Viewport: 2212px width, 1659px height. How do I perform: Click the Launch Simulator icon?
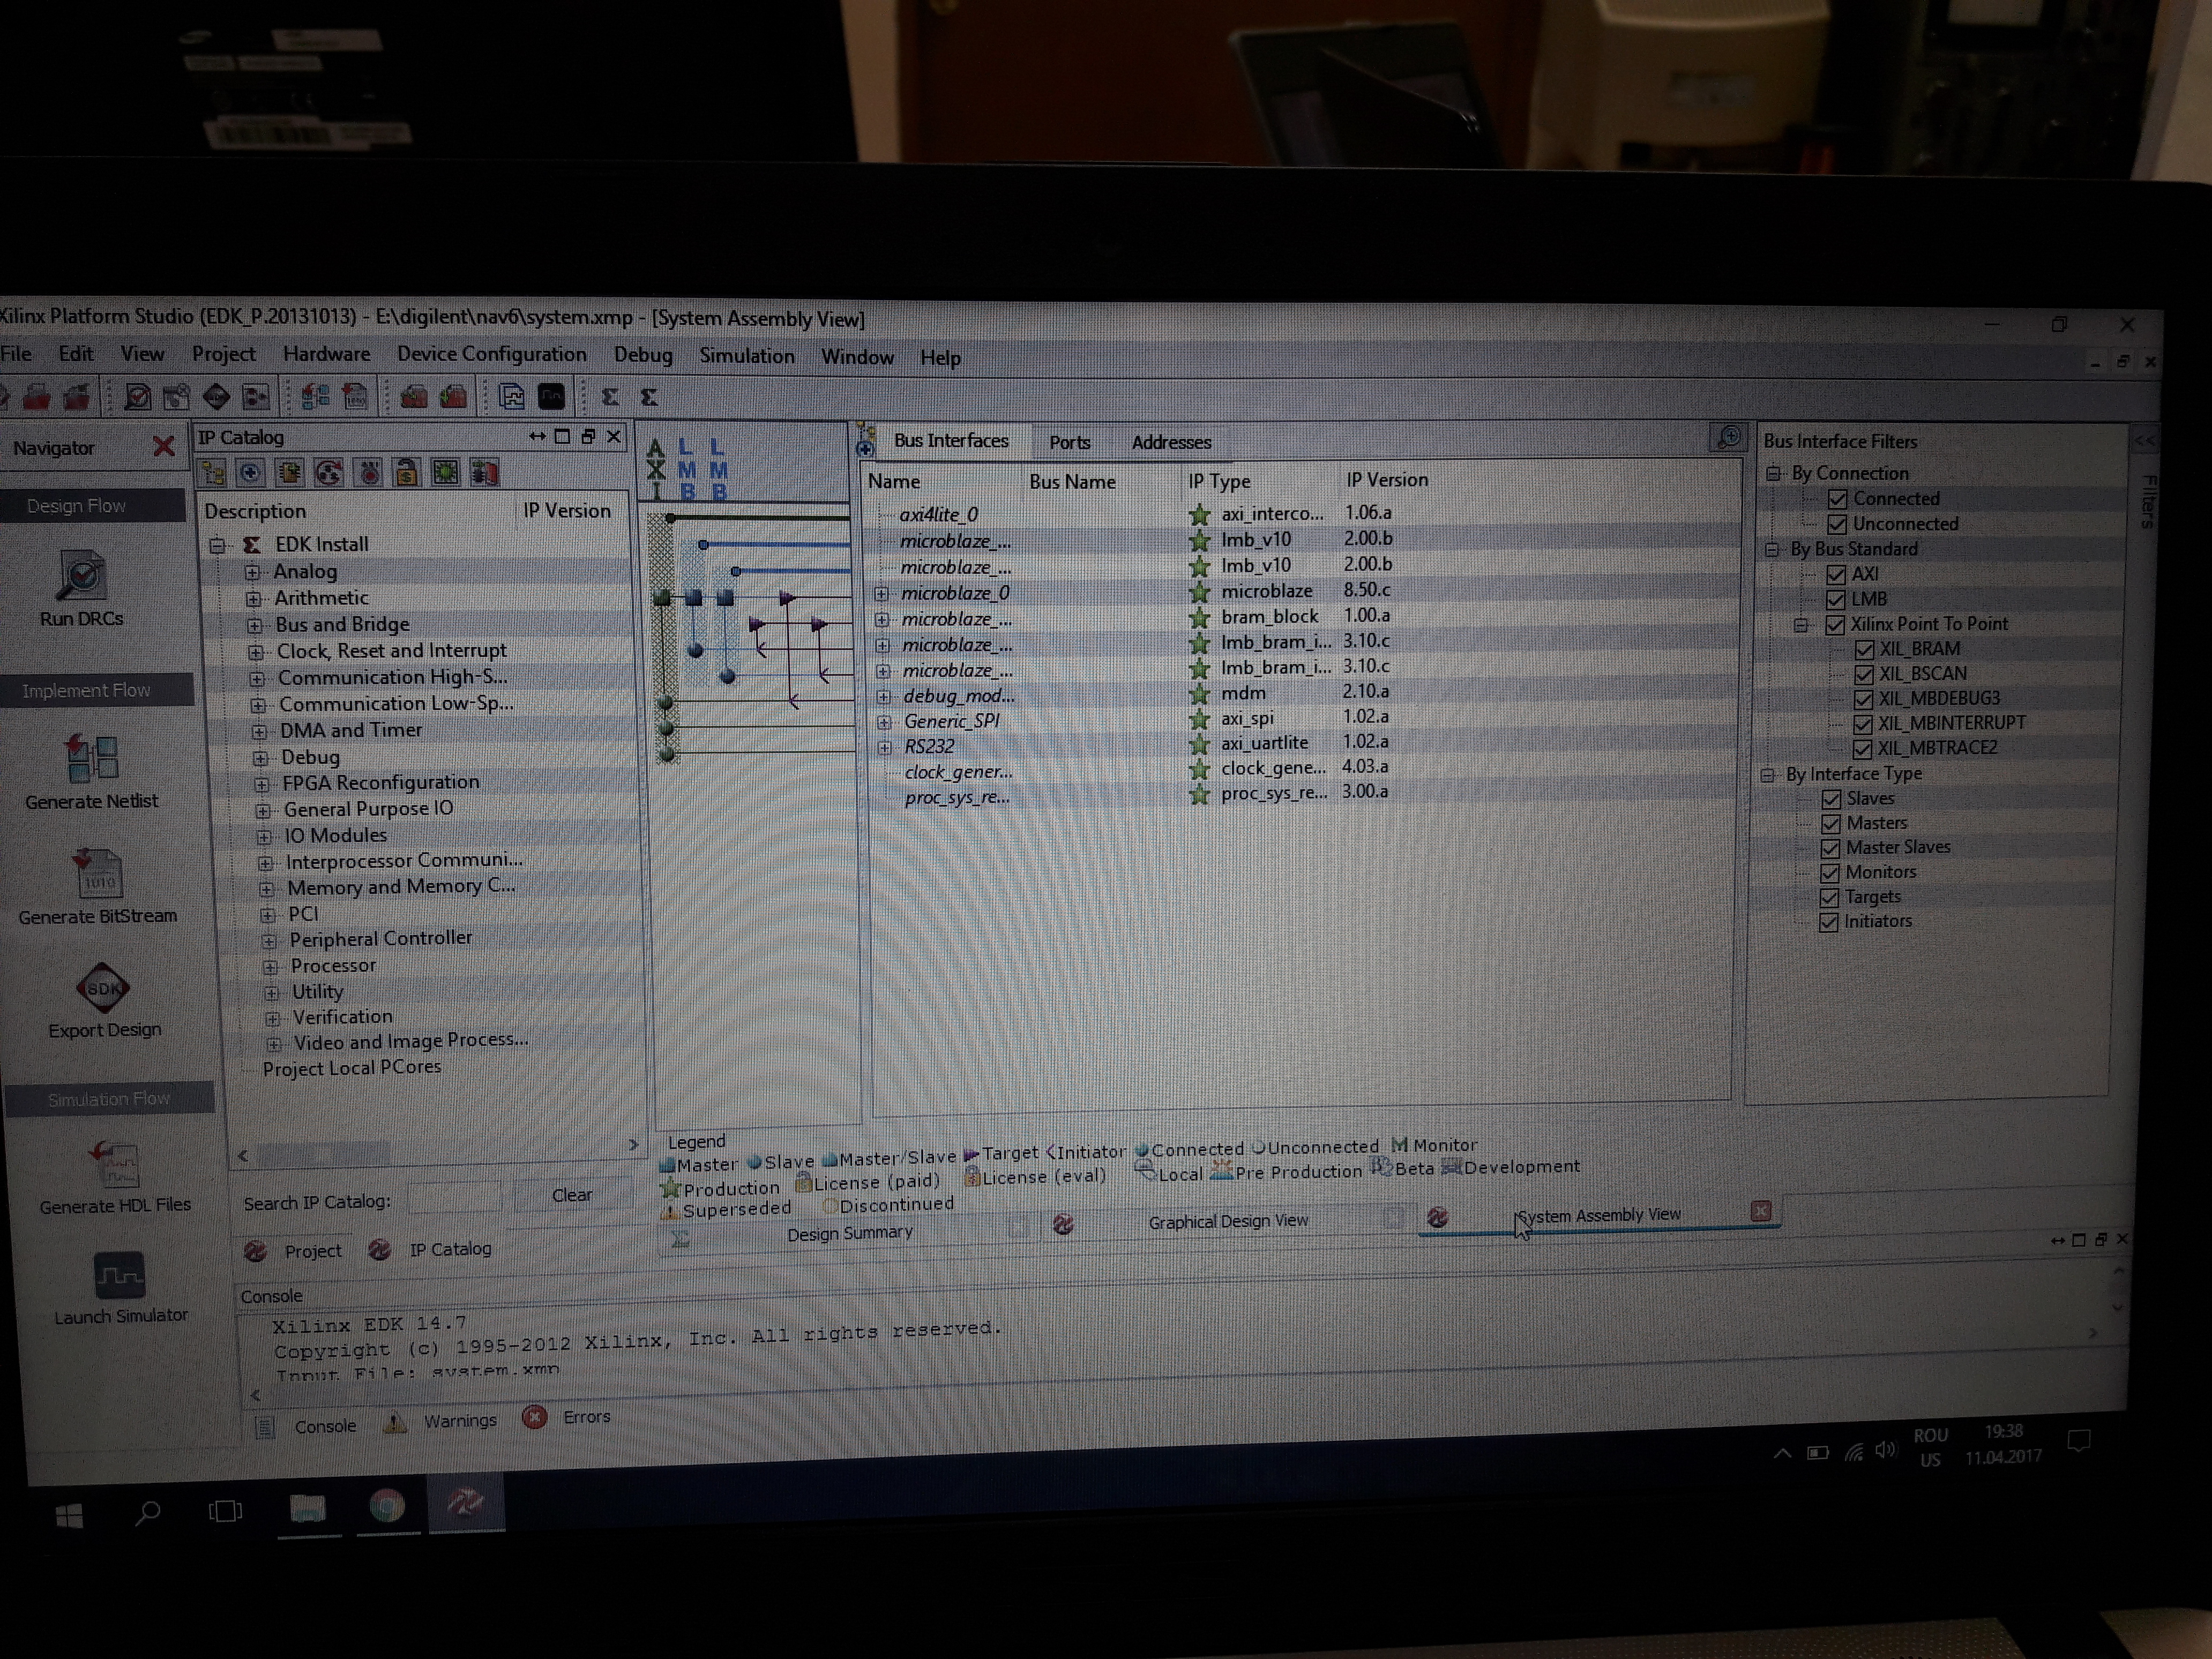[x=120, y=1275]
